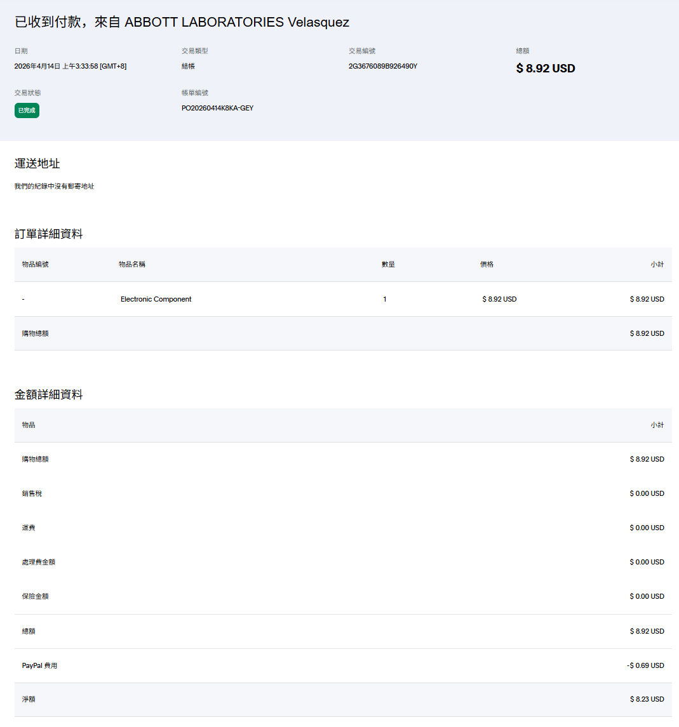Click the 金額詳細資料 section heading
This screenshot has width=679, height=727.
(x=49, y=395)
